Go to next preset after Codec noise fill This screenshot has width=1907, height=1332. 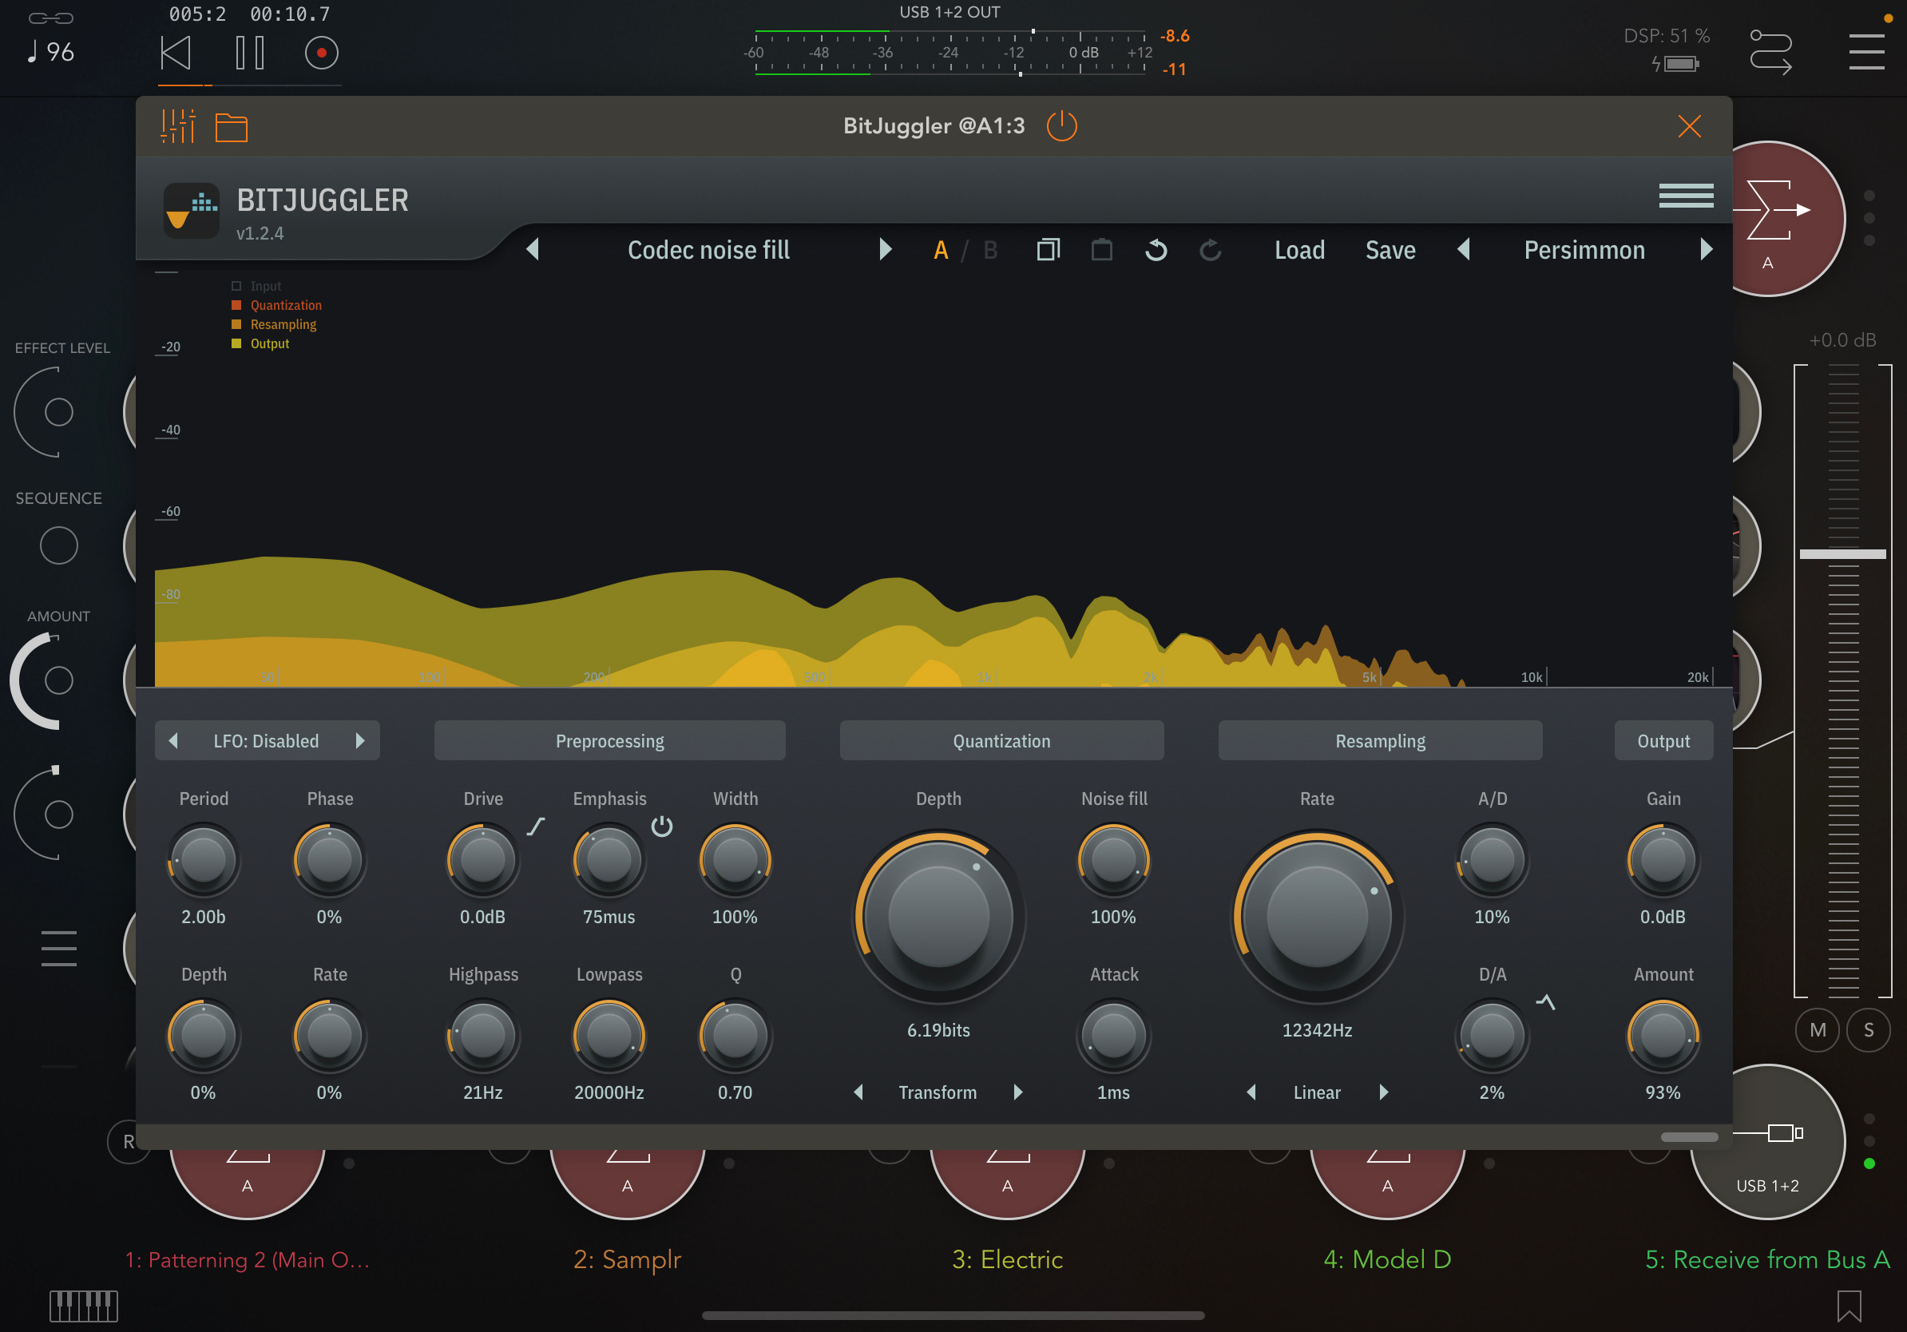click(885, 250)
